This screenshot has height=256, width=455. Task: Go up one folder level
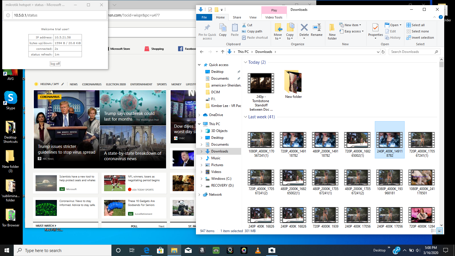pos(223,52)
